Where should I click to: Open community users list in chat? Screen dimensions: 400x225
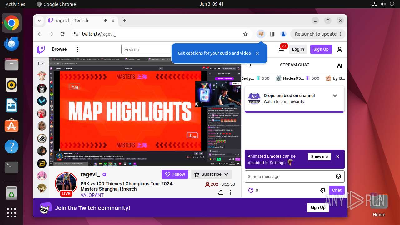(x=340, y=65)
